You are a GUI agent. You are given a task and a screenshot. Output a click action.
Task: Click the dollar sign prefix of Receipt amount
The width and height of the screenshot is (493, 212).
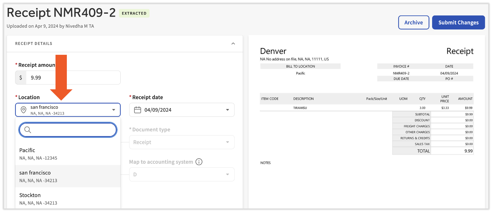click(21, 78)
